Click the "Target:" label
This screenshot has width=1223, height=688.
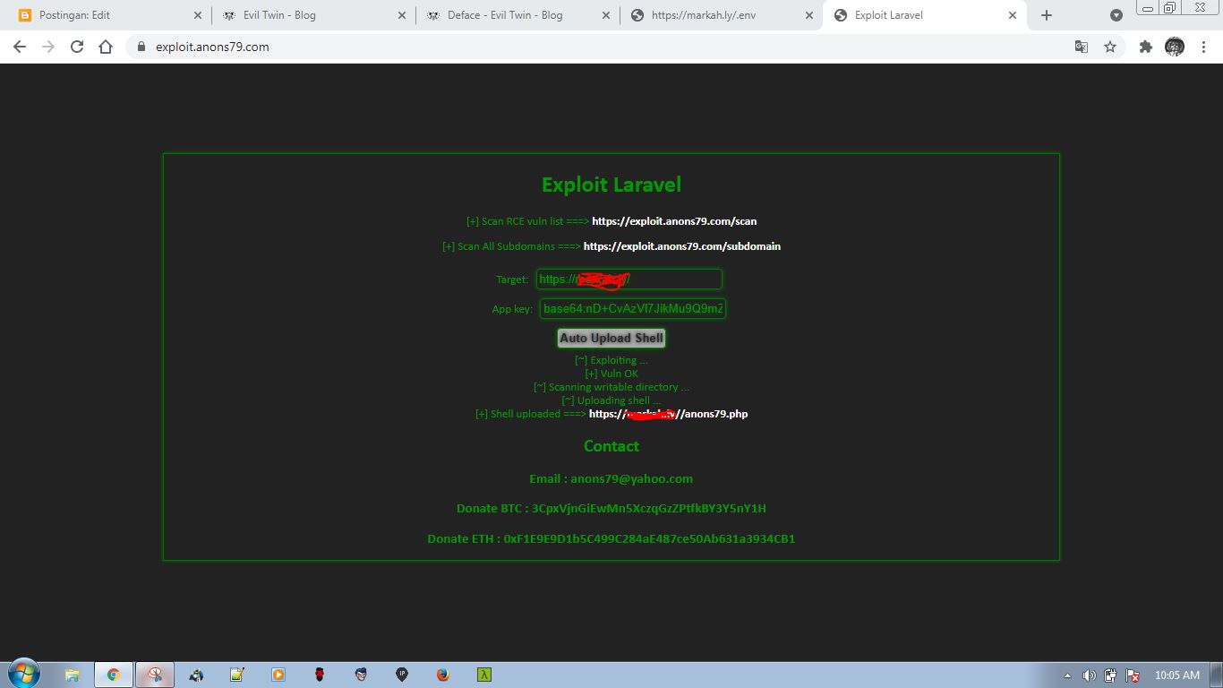tap(512, 279)
